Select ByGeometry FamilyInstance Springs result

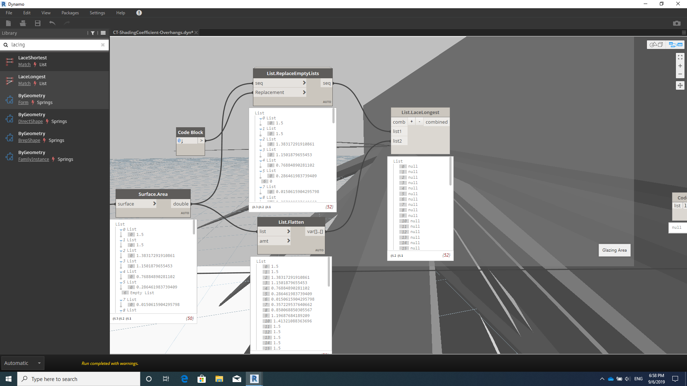pyautogui.click(x=54, y=156)
